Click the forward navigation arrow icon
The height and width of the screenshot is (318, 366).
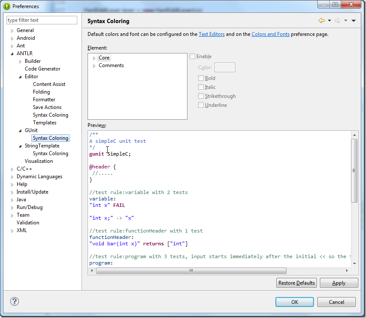[x=337, y=21]
